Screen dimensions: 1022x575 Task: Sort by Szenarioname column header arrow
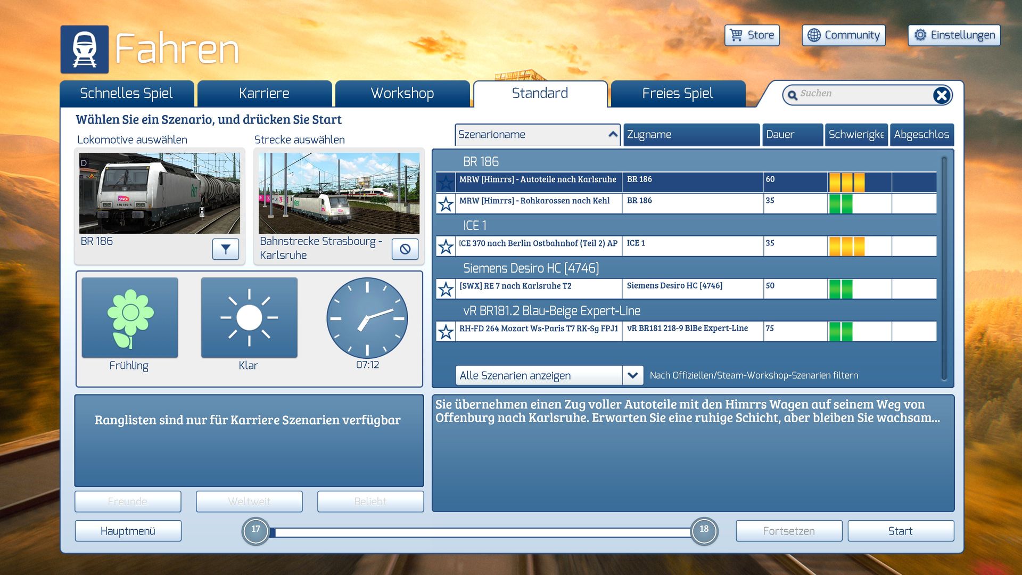pos(613,135)
